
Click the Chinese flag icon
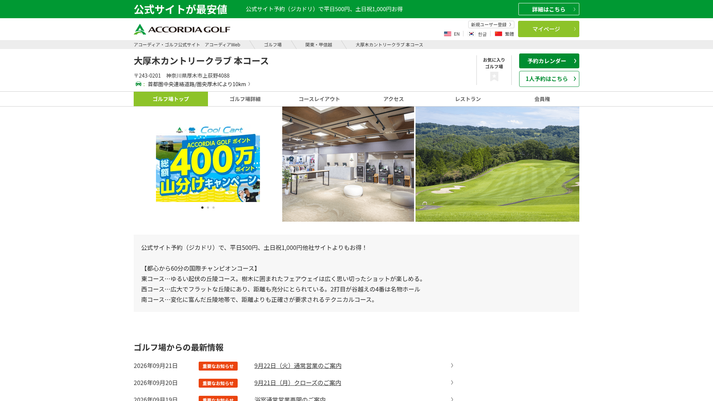[x=498, y=34]
